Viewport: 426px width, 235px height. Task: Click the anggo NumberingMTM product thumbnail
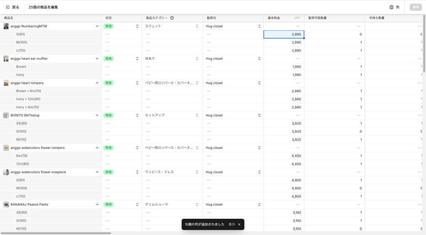6,26
